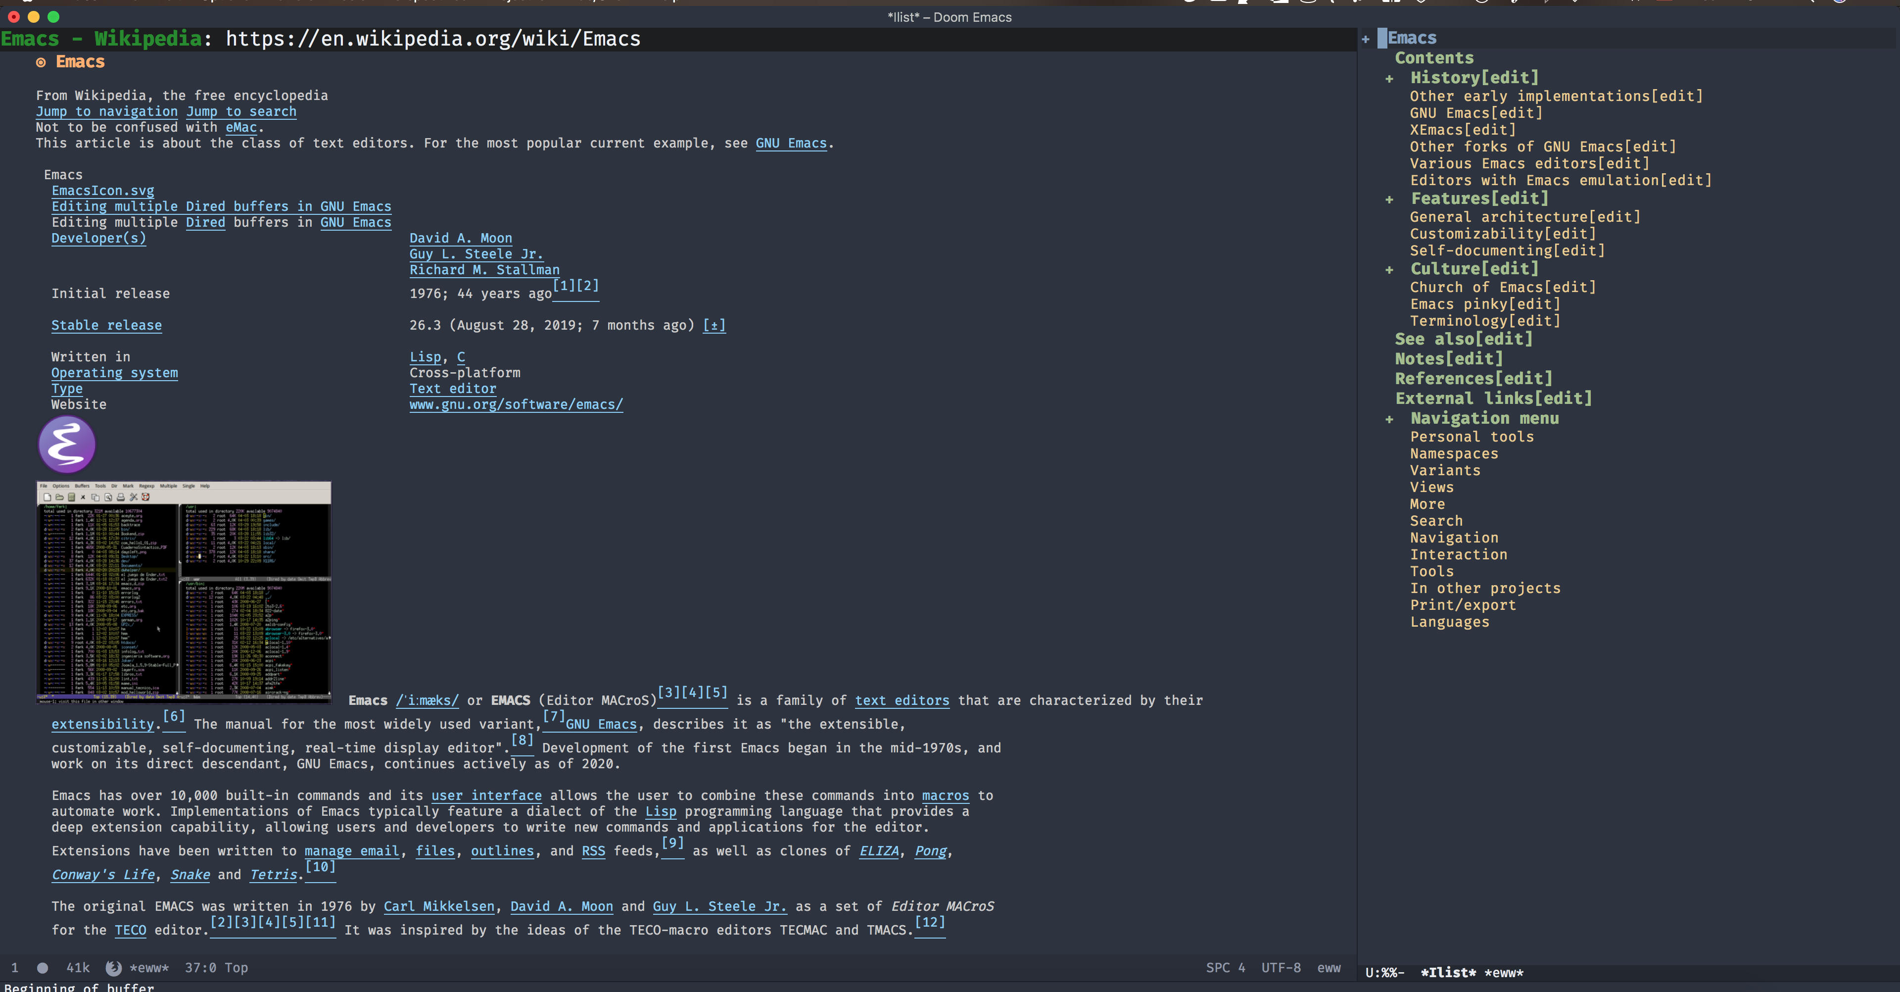Image resolution: width=1900 pixels, height=992 pixels.
Task: Toggle the top-level Emacs plus marker
Action: pos(1365,39)
